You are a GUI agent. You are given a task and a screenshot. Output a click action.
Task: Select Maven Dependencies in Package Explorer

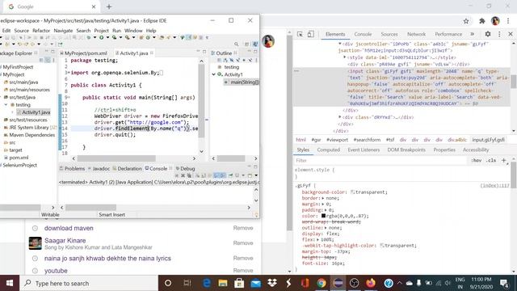pos(29,135)
